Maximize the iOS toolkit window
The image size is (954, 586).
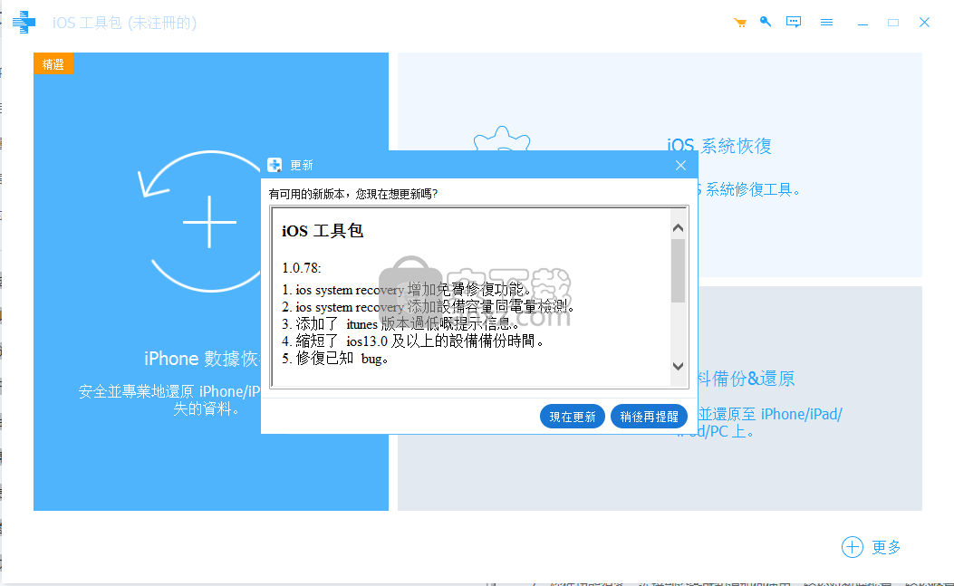click(893, 23)
